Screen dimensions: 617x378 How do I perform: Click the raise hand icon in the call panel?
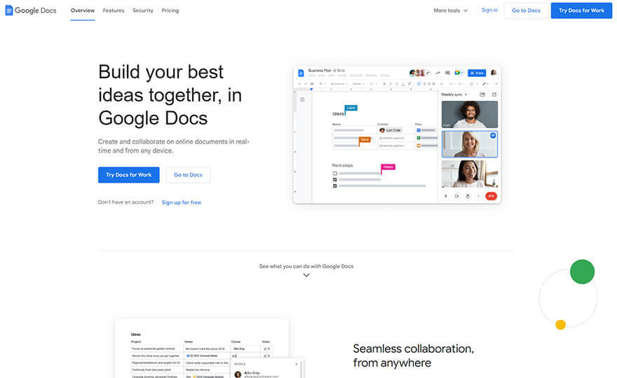click(468, 196)
